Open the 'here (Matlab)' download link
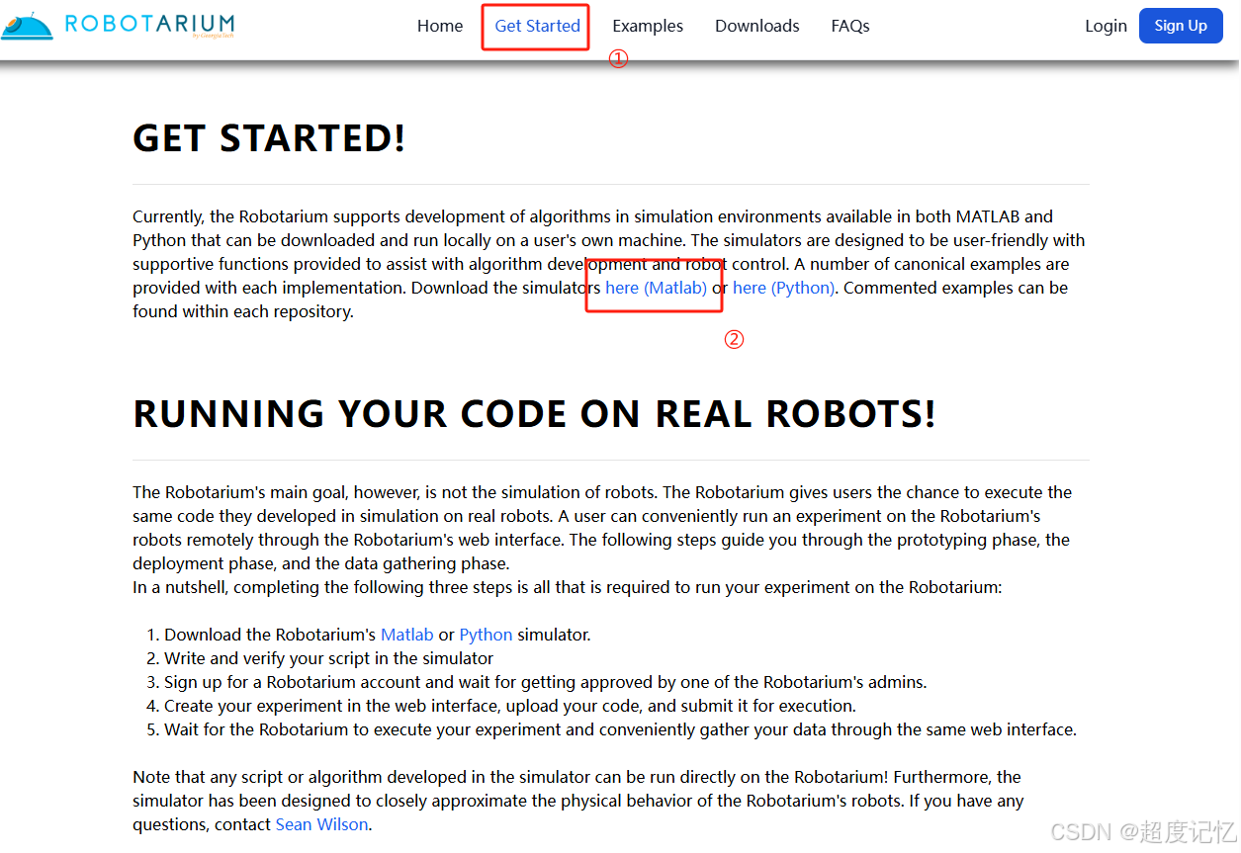This screenshot has width=1241, height=853. pyautogui.click(x=657, y=288)
